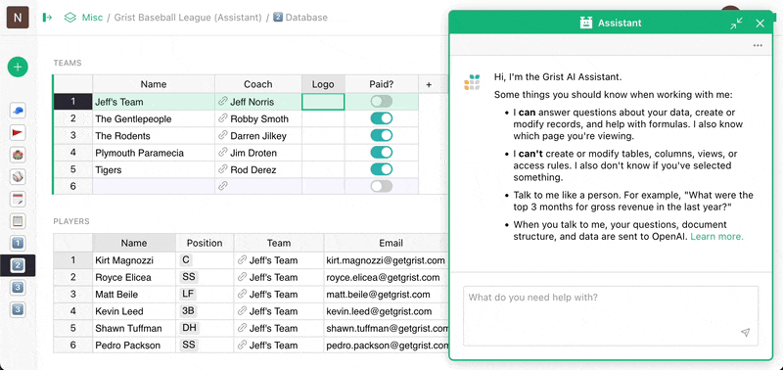Select the Players Team column header
Viewport: 783px width, 370px height.
(x=279, y=243)
